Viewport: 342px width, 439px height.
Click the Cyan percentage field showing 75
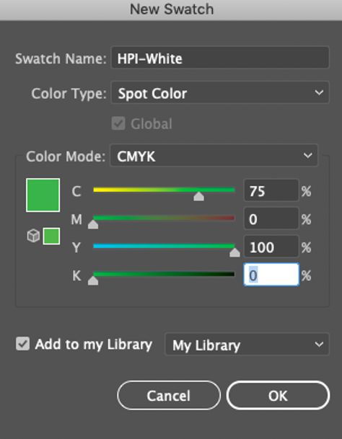tap(271, 190)
